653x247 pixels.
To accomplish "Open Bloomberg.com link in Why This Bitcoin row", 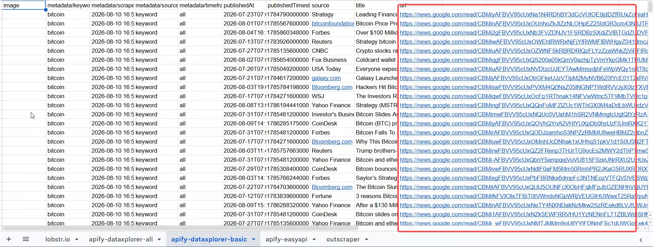I will pos(332,141).
